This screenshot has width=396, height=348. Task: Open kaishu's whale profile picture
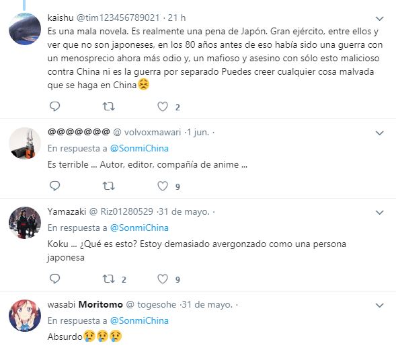pos(25,29)
